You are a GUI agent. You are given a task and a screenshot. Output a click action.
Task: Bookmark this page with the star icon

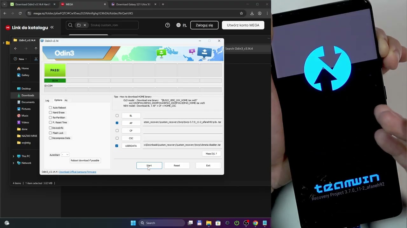coord(241,13)
